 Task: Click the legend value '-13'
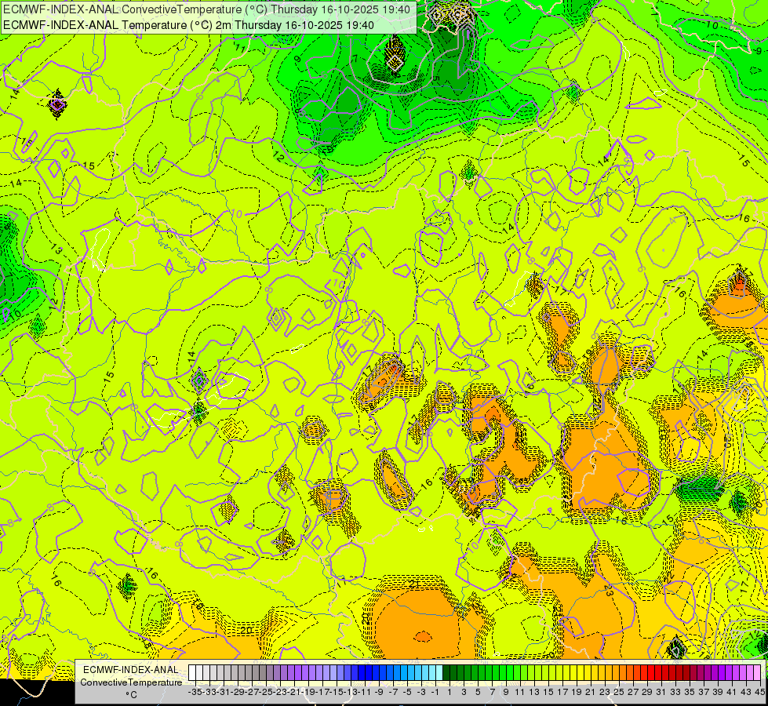[x=351, y=692]
